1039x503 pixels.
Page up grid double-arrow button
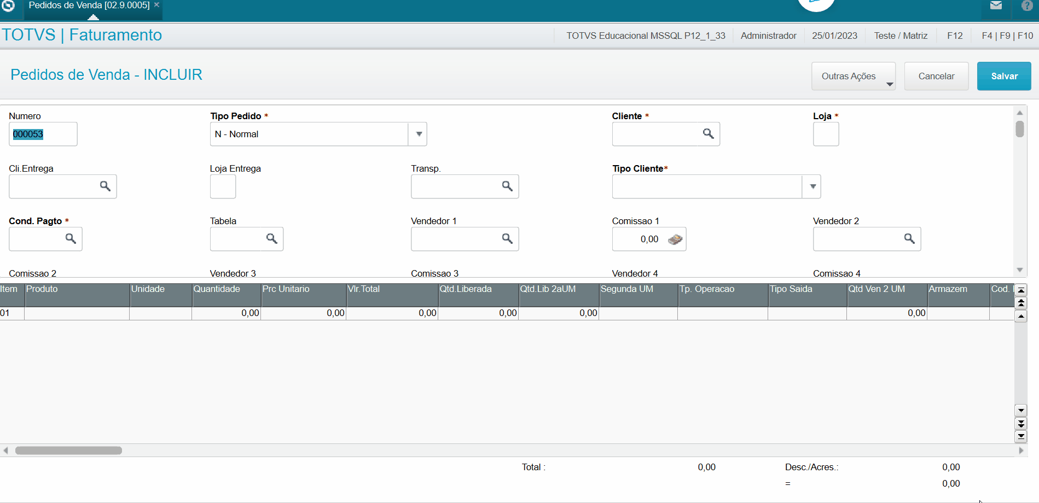[1021, 303]
